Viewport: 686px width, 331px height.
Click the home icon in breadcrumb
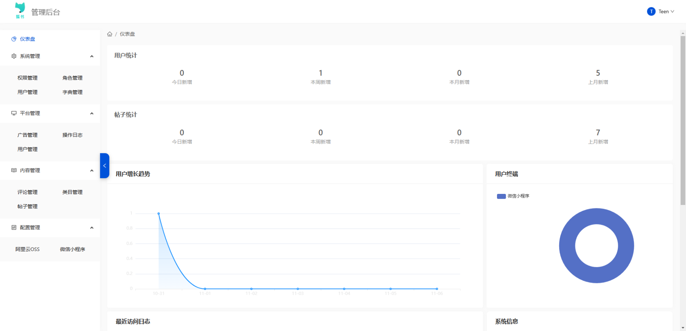click(110, 34)
